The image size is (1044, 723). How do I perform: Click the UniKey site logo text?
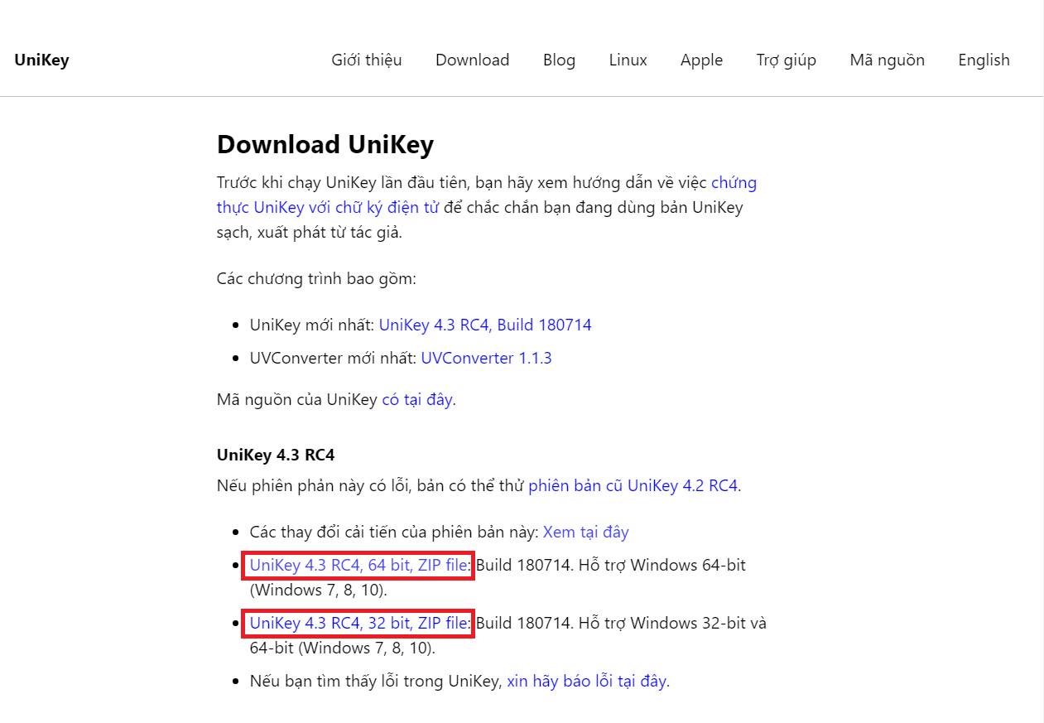click(x=41, y=60)
